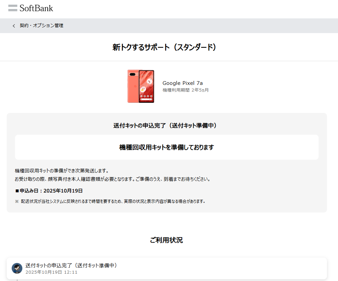
Task: Go back to 契約・オプション管理
Action: pos(38,26)
